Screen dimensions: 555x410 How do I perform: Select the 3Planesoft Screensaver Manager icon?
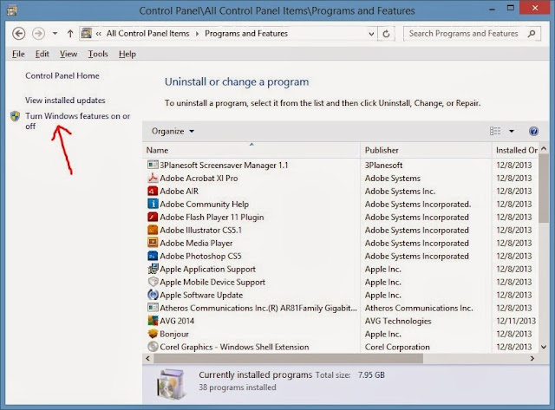pos(153,165)
